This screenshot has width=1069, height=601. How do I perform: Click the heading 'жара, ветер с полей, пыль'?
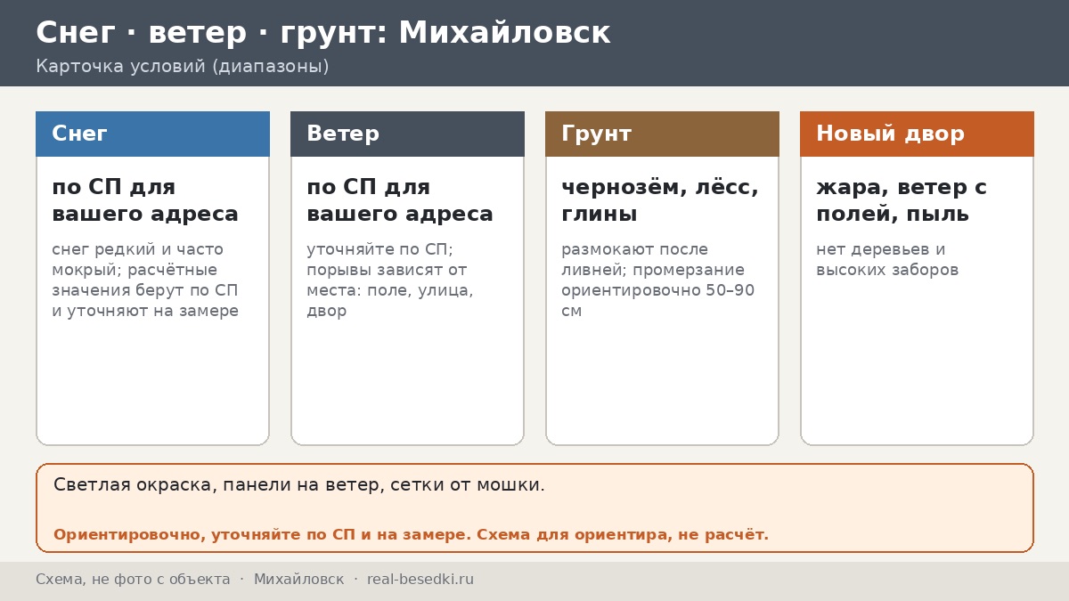click(x=902, y=200)
